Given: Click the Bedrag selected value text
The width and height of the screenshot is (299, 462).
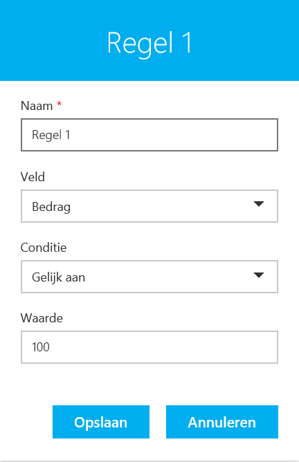Looking at the screenshot, I should pyautogui.click(x=51, y=207).
